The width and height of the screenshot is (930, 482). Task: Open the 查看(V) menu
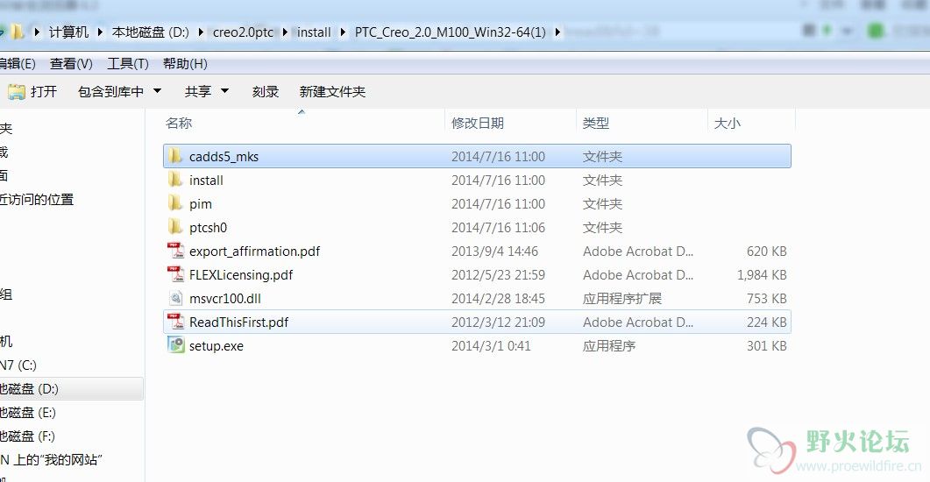(x=71, y=63)
